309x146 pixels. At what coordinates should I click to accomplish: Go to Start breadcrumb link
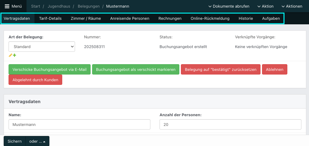(36, 6)
